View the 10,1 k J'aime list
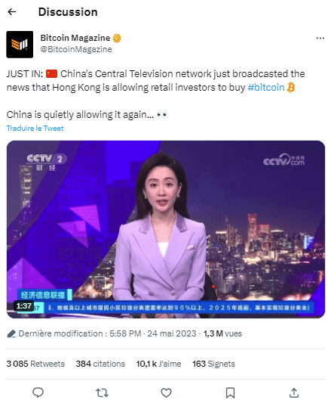The height and width of the screenshot is (403, 334). tap(158, 364)
